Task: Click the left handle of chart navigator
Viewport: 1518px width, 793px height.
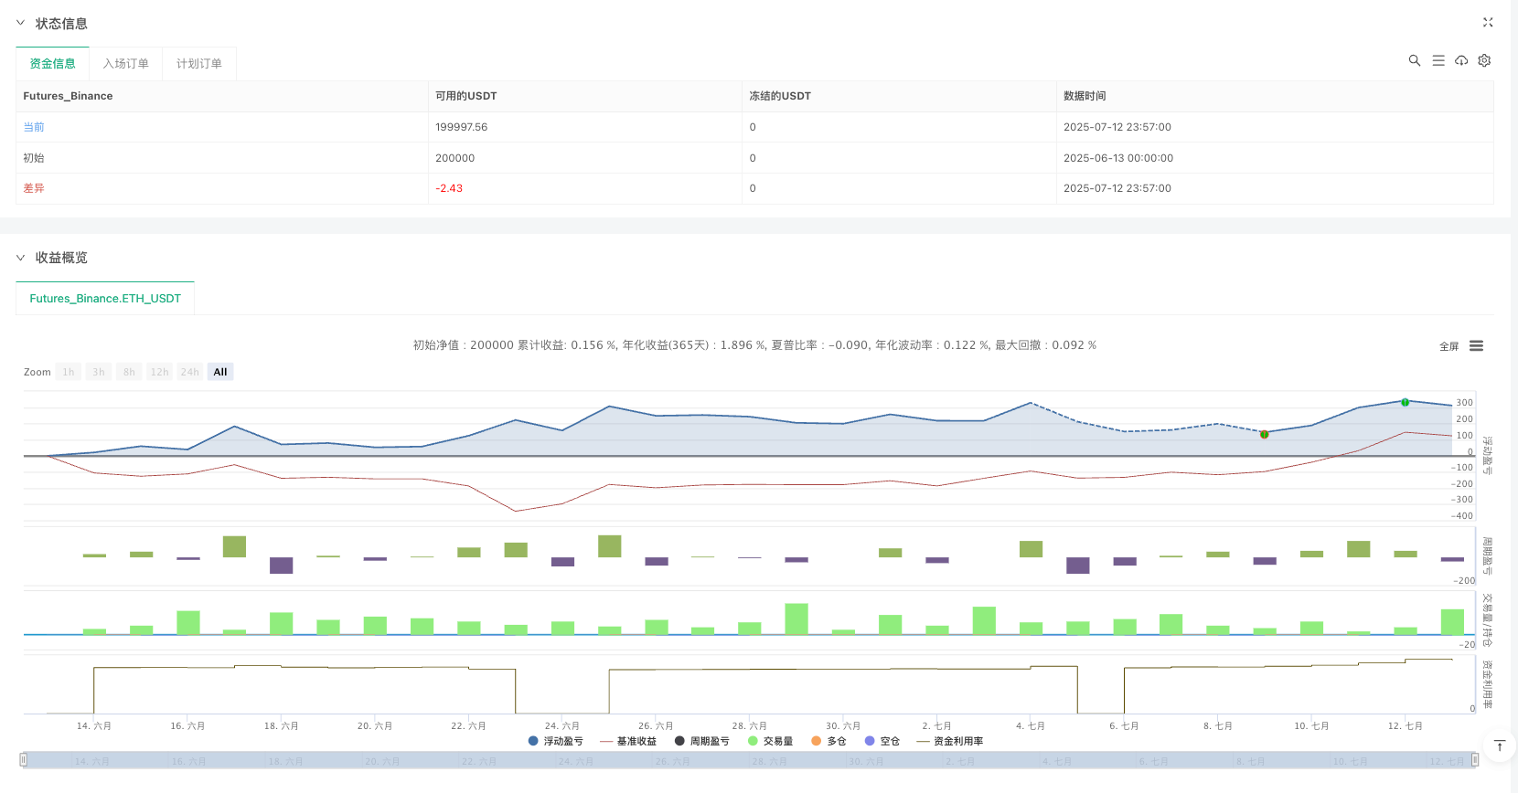Action: point(24,760)
